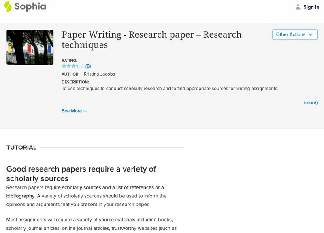Click the user profile icon
Image resolution: width=324 pixels, height=233 pixels.
298,7
